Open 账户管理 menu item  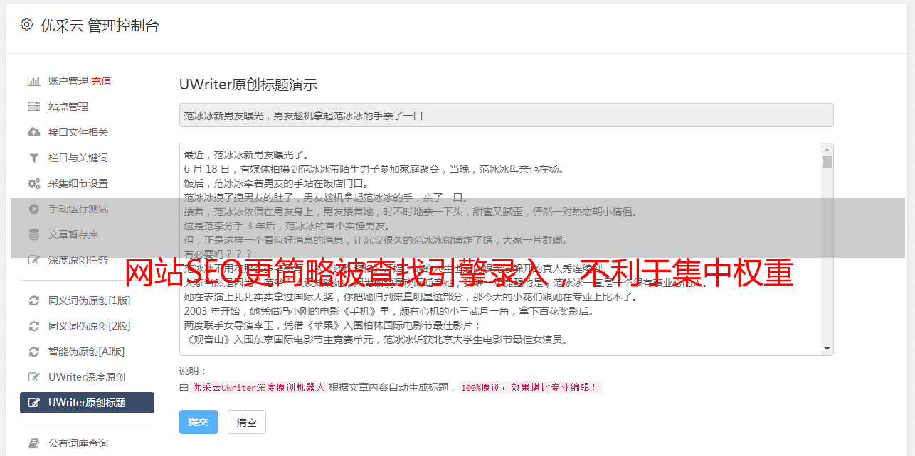(68, 81)
